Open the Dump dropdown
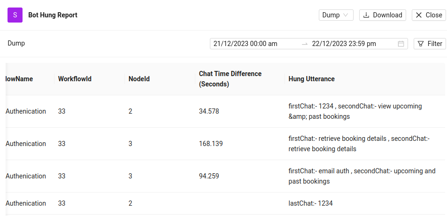This screenshot has width=447, height=216. pyautogui.click(x=336, y=15)
